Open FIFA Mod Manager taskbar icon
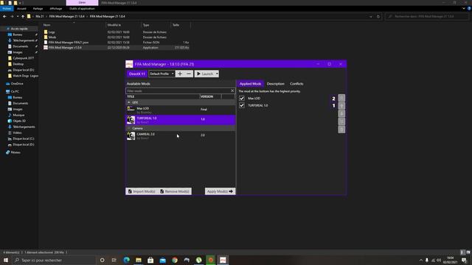The height and width of the screenshot is (265, 472). [223, 260]
